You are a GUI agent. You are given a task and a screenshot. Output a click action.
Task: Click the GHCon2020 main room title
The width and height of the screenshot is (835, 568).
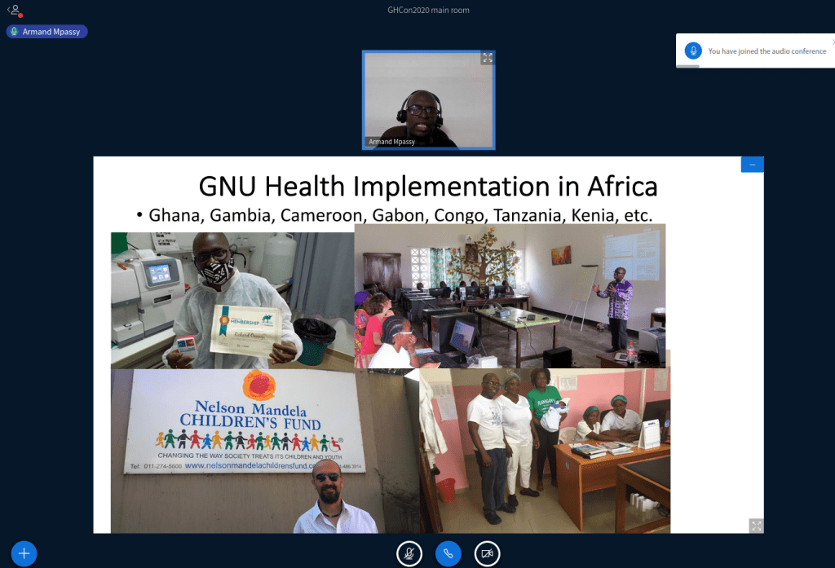pos(428,10)
